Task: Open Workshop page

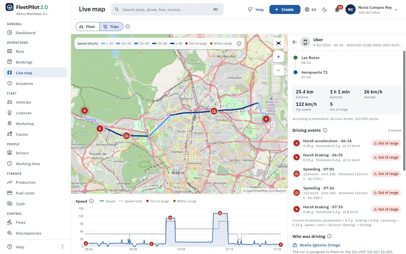Action: [x=36, y=124]
